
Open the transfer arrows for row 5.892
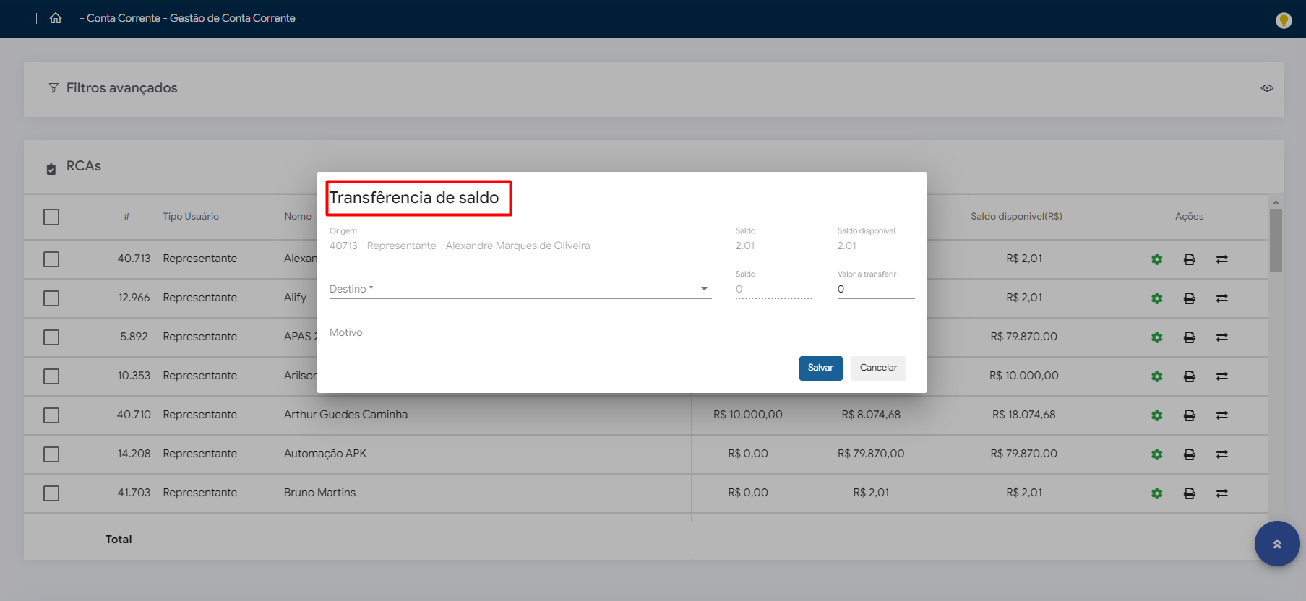click(1221, 337)
